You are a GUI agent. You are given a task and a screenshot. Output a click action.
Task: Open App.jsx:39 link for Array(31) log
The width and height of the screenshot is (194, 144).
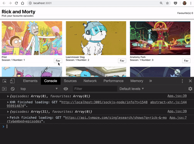(177, 111)
